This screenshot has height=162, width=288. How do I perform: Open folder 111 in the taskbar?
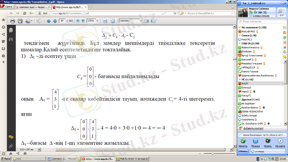point(29,159)
